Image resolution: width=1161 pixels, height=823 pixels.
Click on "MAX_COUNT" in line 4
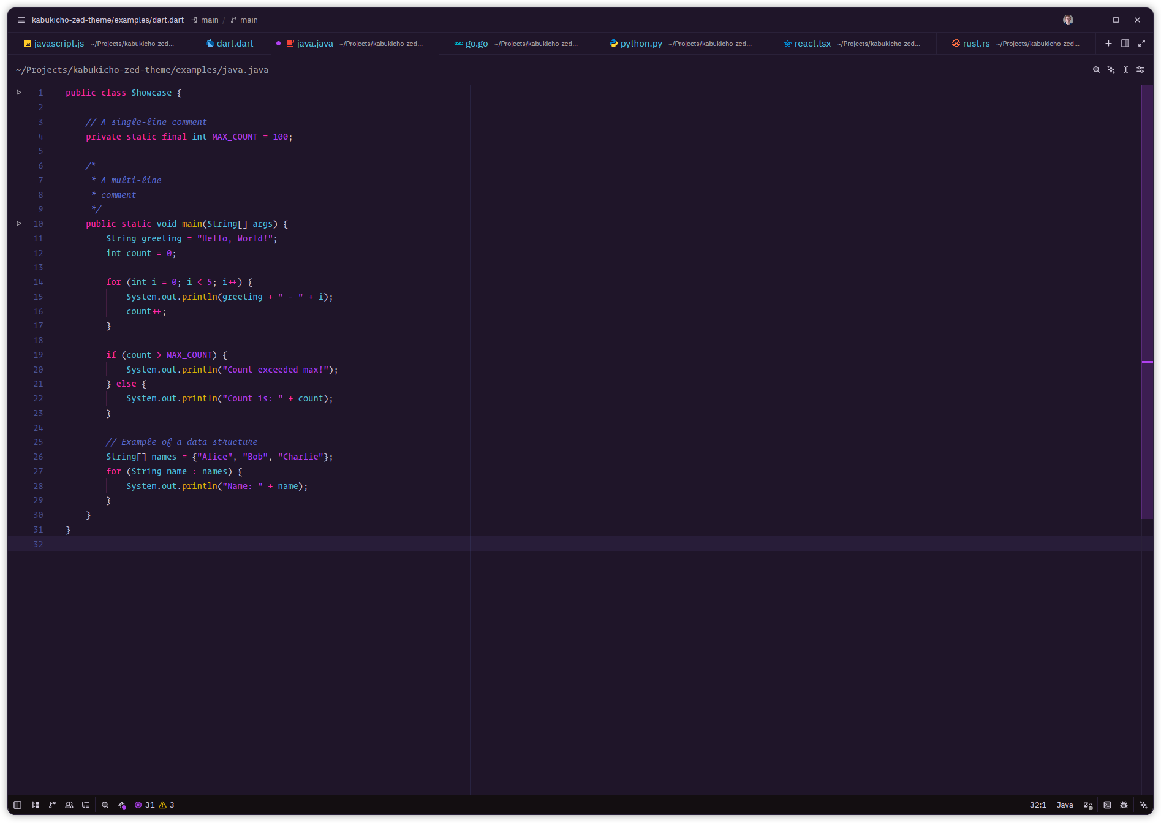click(235, 137)
